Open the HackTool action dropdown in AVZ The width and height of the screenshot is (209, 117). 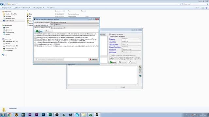click(x=131, y=49)
